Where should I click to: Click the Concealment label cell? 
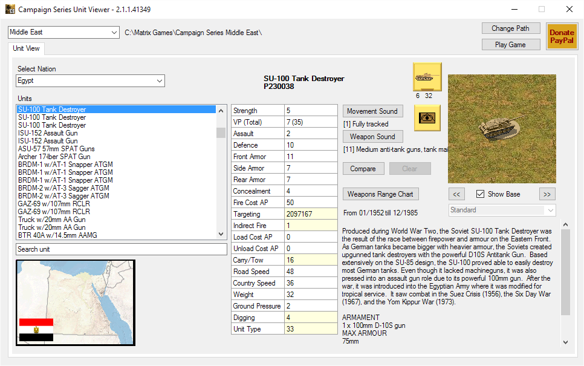(x=258, y=191)
